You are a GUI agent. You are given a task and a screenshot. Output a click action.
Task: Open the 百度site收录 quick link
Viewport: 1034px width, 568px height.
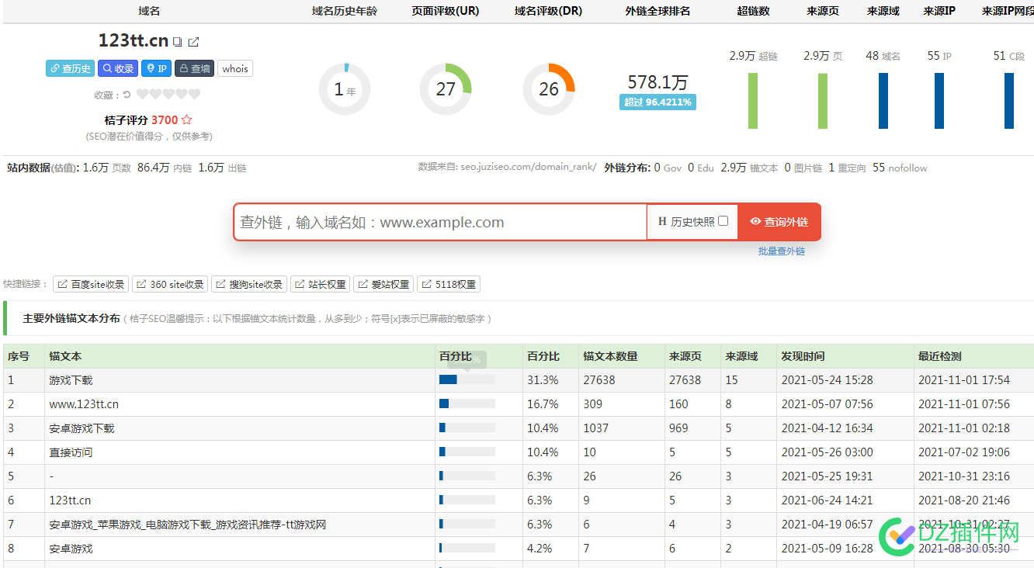[x=91, y=285]
